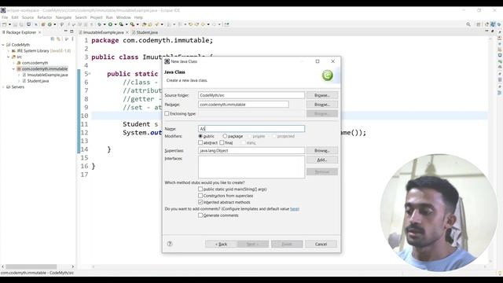Viewport: 503px width, 283px height.
Task: Open the Refactor menu
Action: click(45, 17)
